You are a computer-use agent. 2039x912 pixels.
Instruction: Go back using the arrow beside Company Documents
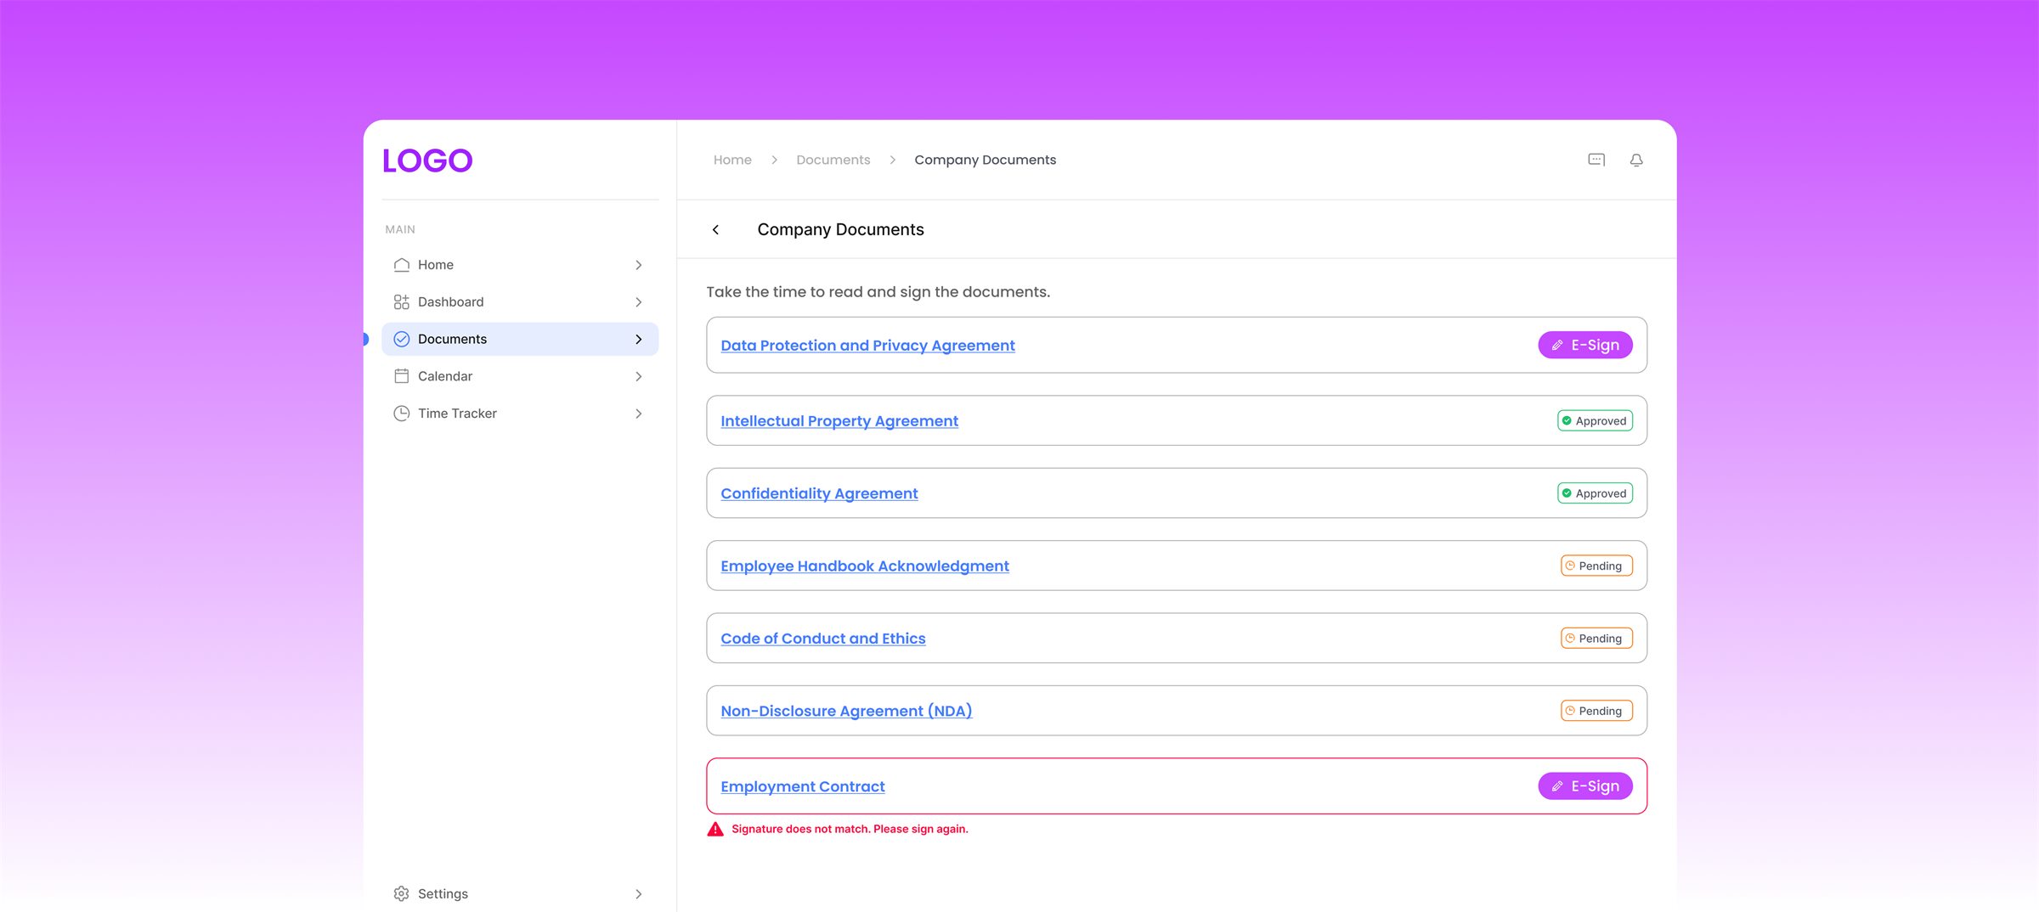point(715,230)
